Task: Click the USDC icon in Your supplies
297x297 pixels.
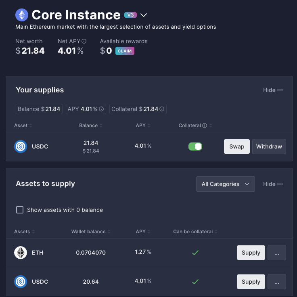Action: [x=21, y=146]
